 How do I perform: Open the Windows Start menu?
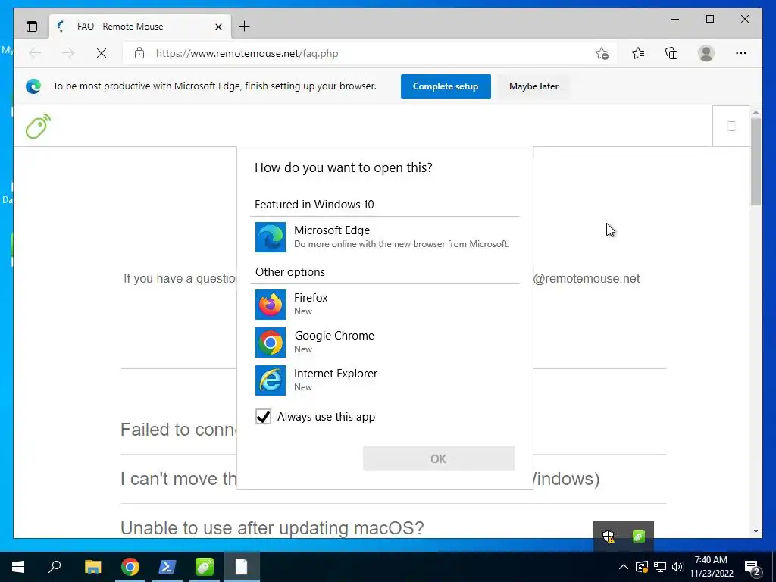tap(18, 567)
